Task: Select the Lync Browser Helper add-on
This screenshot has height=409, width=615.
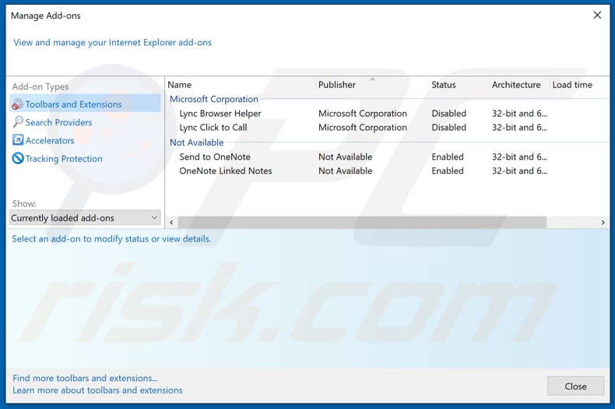Action: 220,114
